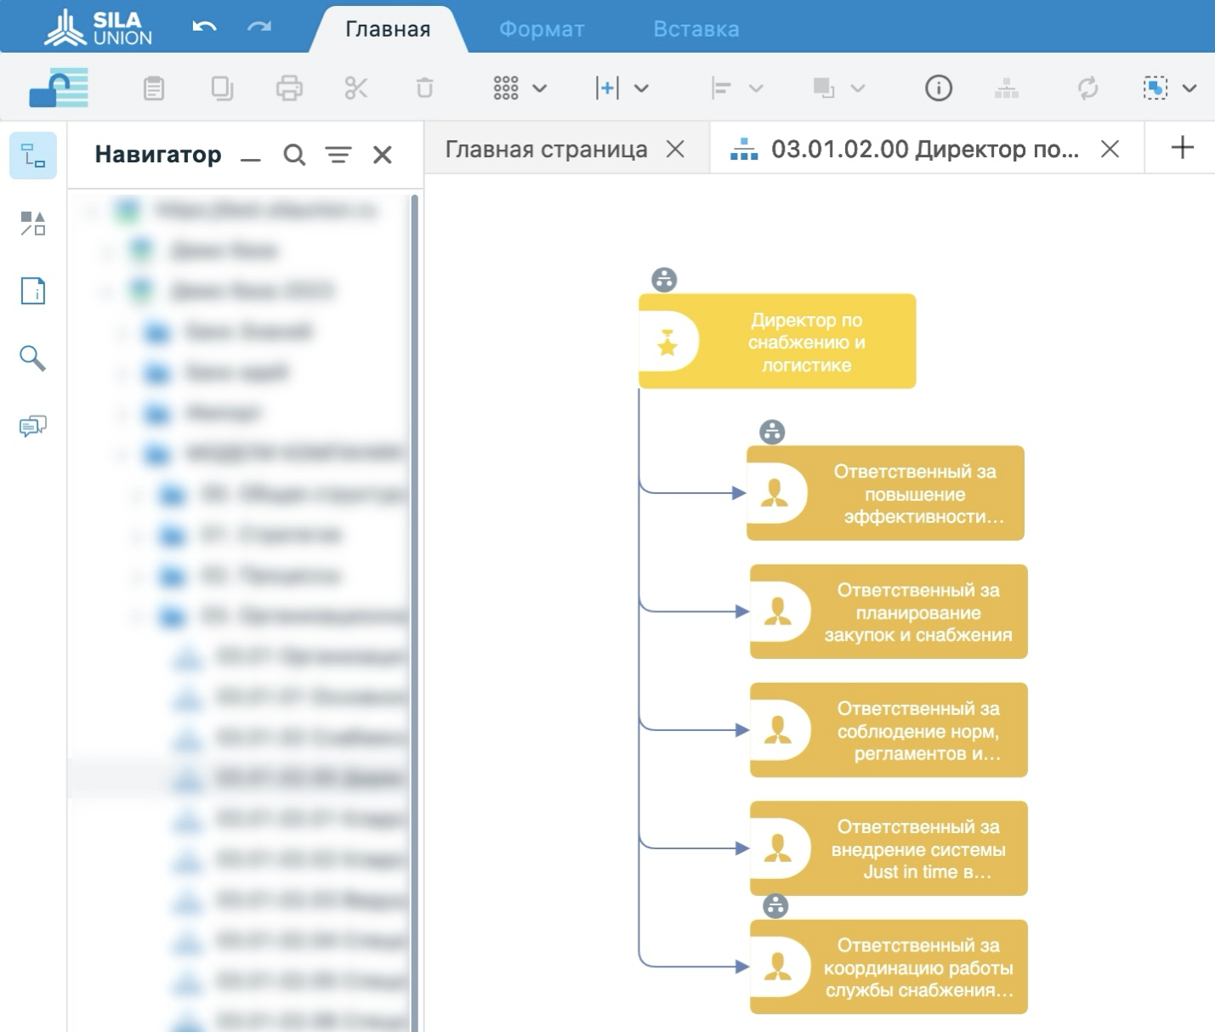
Task: Open the comments icon in left sidebar
Action: tap(32, 426)
